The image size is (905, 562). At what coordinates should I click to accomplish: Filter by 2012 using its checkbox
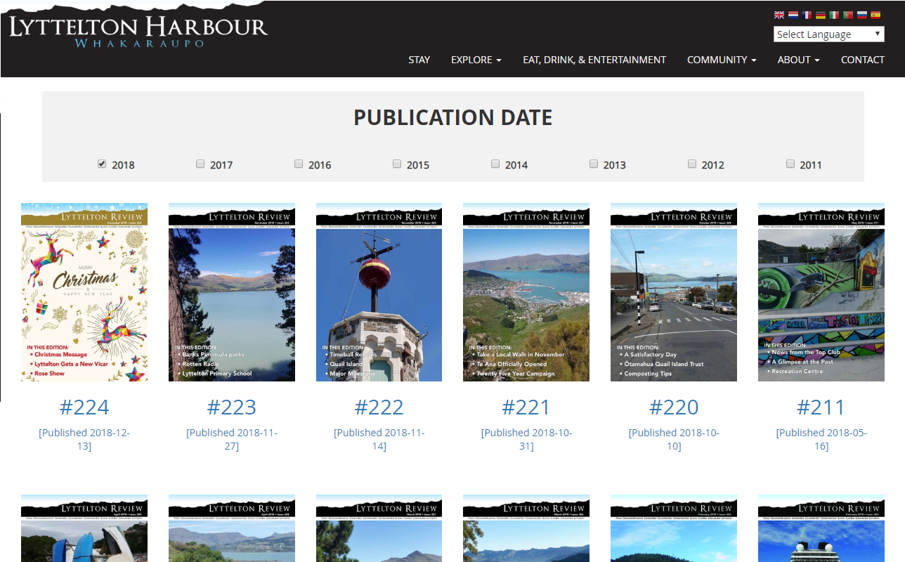click(692, 164)
